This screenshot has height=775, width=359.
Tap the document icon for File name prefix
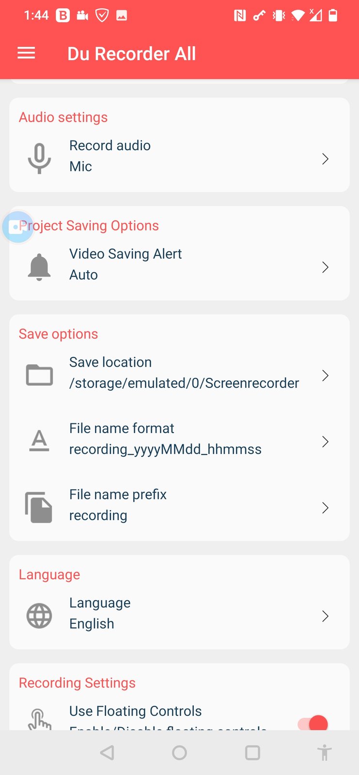[39, 507]
